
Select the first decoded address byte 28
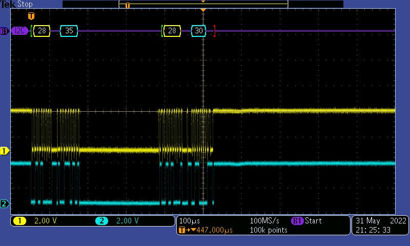pyautogui.click(x=42, y=31)
